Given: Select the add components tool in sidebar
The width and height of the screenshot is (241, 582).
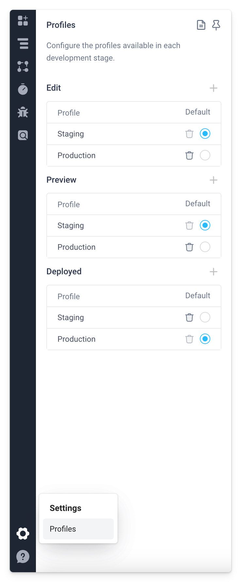Looking at the screenshot, I should (23, 21).
